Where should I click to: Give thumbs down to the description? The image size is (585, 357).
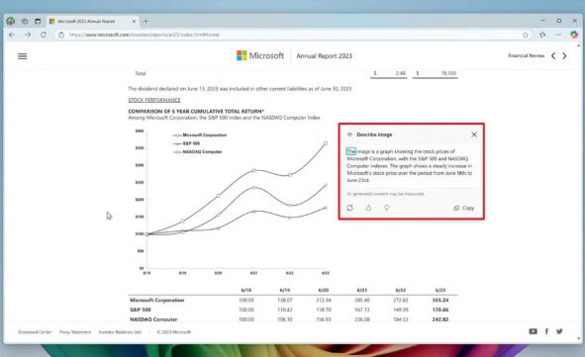coord(387,208)
